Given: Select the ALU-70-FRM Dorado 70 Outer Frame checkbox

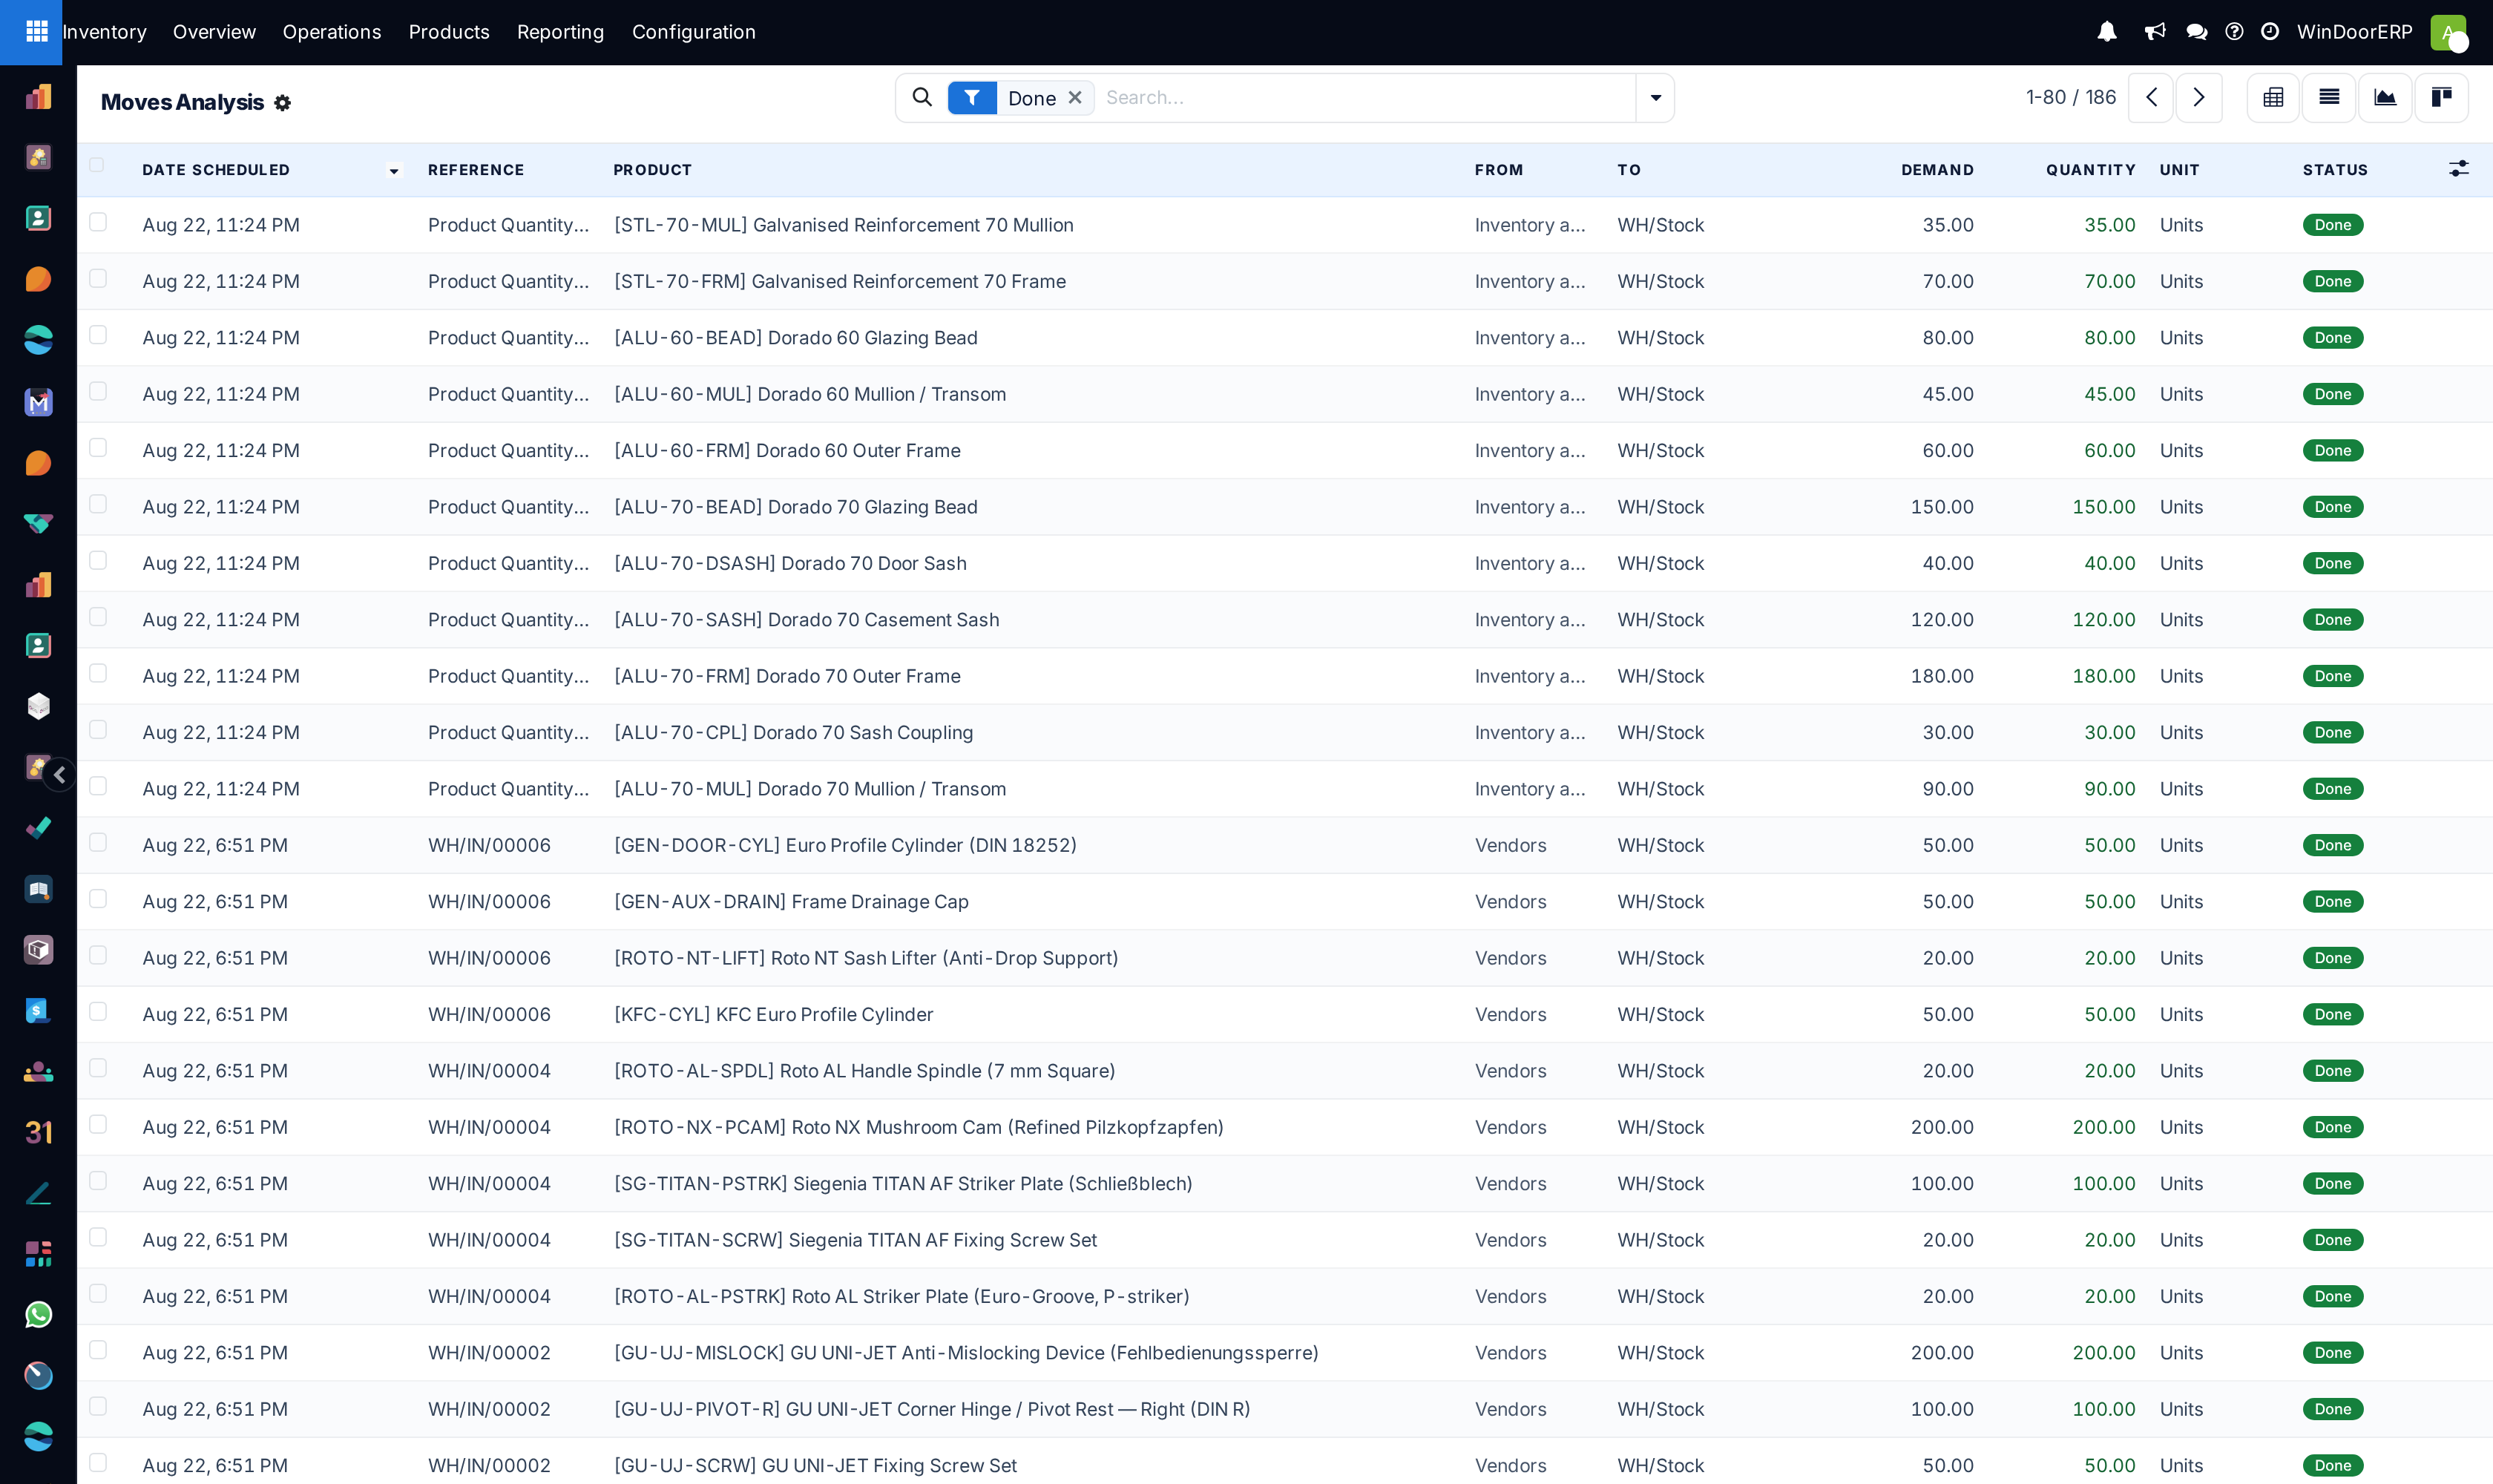Looking at the screenshot, I should coord(98,673).
